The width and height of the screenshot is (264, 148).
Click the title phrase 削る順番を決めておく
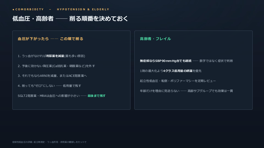click(x=99, y=18)
